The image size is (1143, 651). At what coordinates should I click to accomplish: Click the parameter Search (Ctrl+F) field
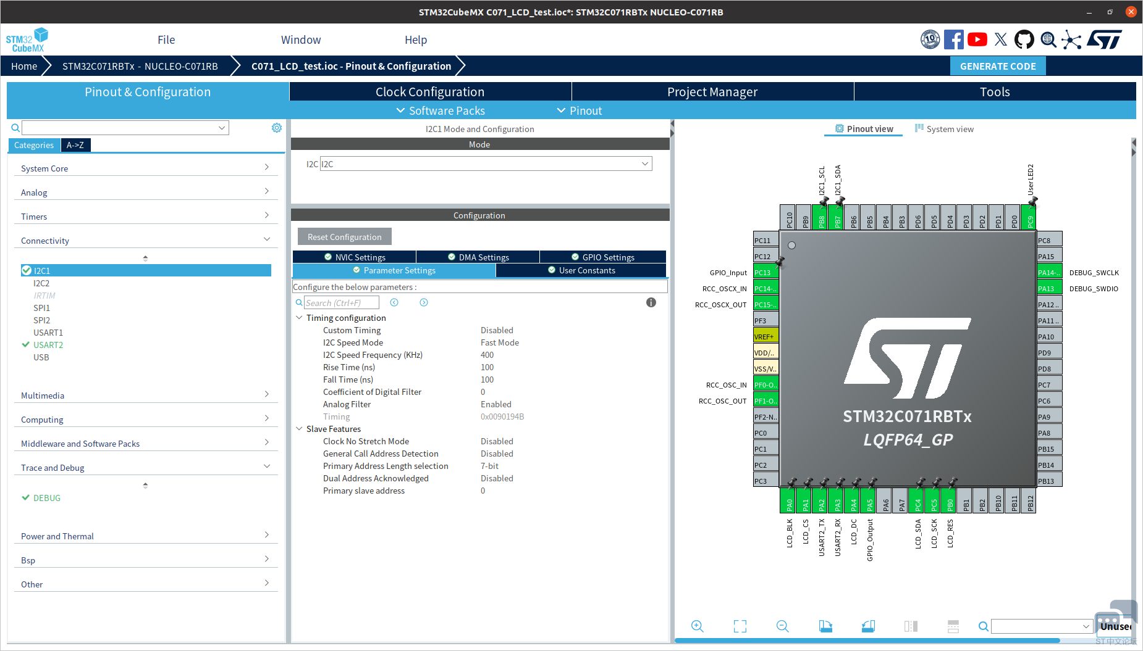click(x=341, y=302)
